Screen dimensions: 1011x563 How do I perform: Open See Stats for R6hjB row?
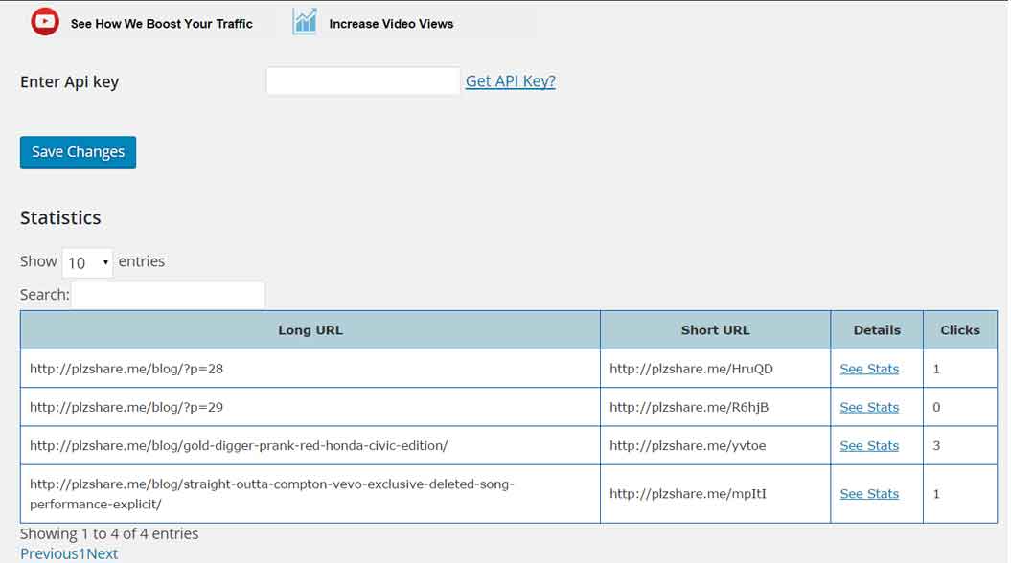coord(869,407)
